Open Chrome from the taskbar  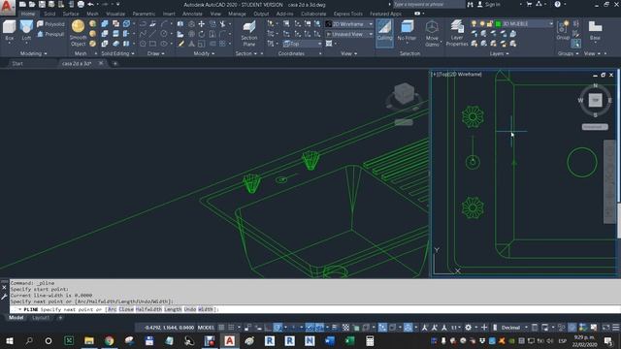pos(109,340)
